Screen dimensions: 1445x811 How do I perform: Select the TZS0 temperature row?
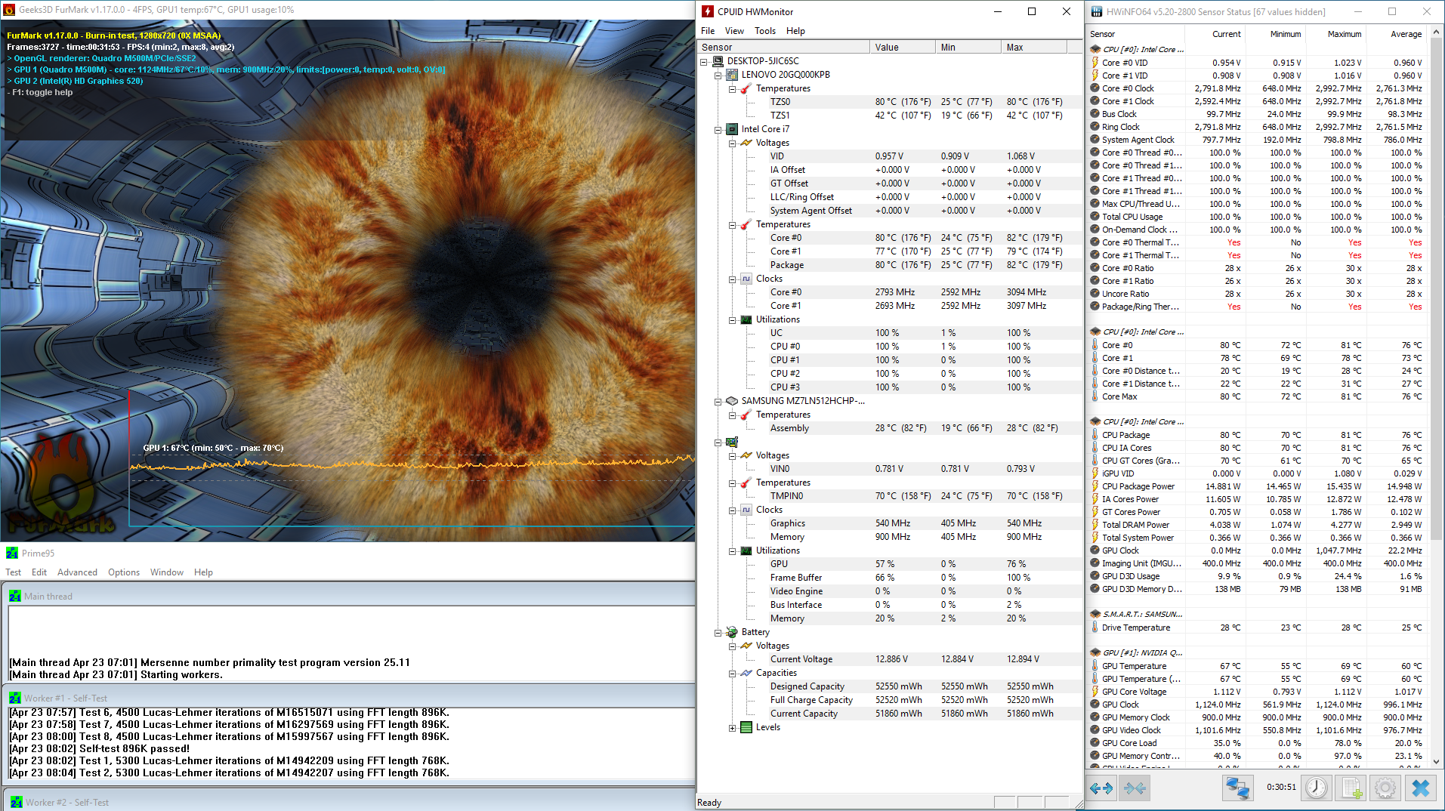click(780, 102)
